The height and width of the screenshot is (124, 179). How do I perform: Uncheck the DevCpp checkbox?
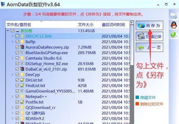click(17, 74)
